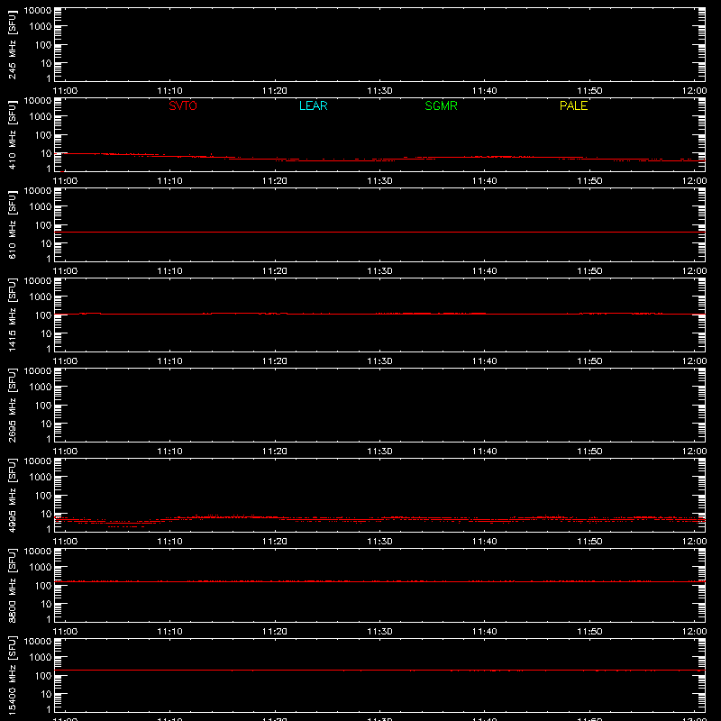Click the 11:40 tick under the 610 MHz panel

pyautogui.click(x=485, y=271)
